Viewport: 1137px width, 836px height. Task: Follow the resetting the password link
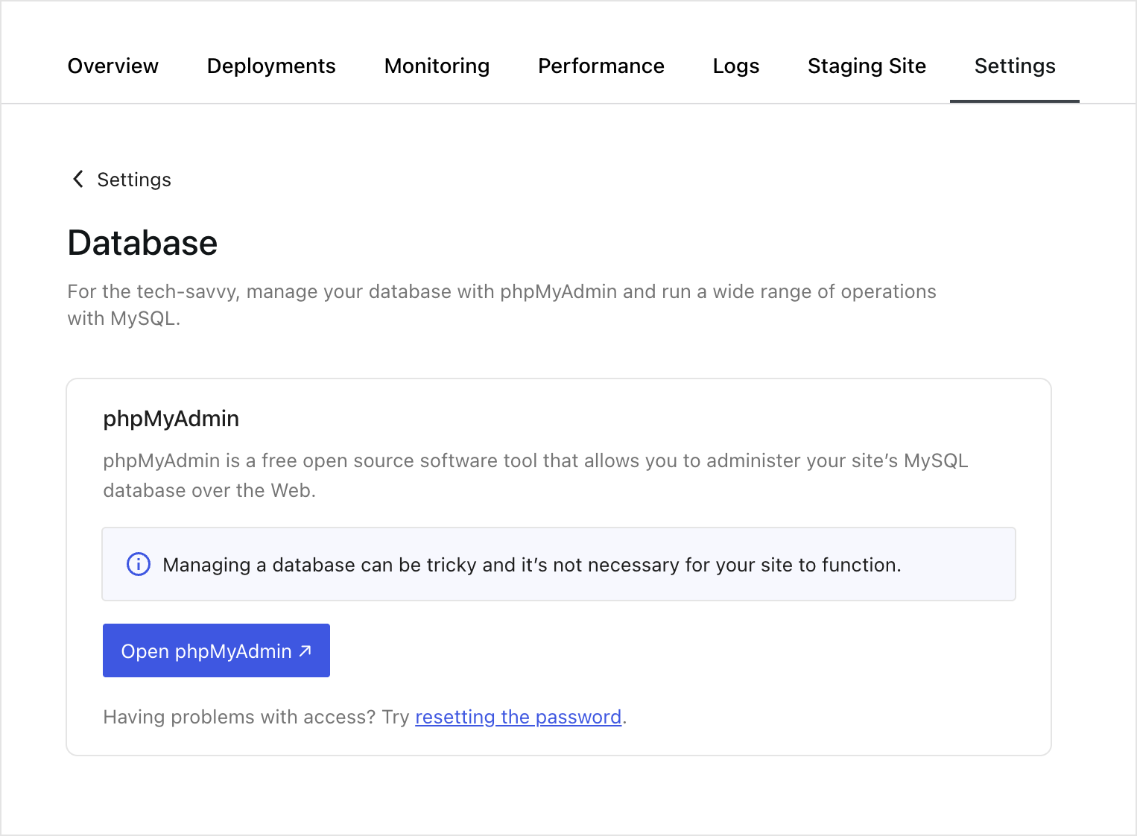(x=518, y=717)
